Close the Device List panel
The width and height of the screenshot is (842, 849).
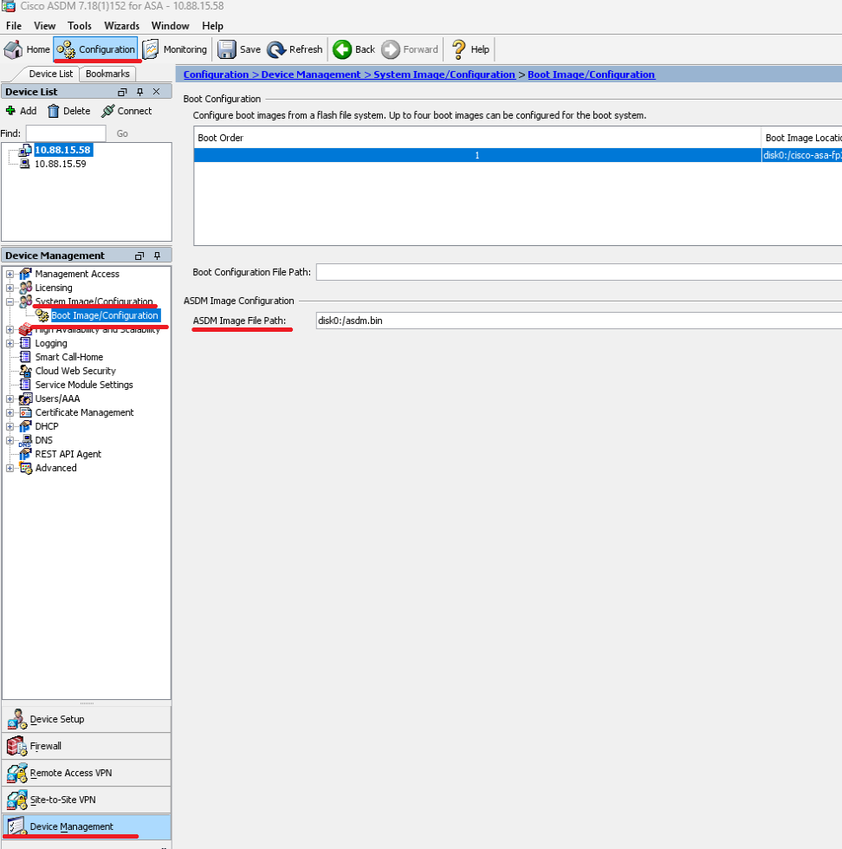(x=157, y=92)
